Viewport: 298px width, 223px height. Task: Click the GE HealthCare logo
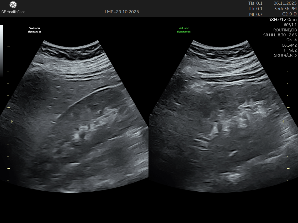point(13,8)
